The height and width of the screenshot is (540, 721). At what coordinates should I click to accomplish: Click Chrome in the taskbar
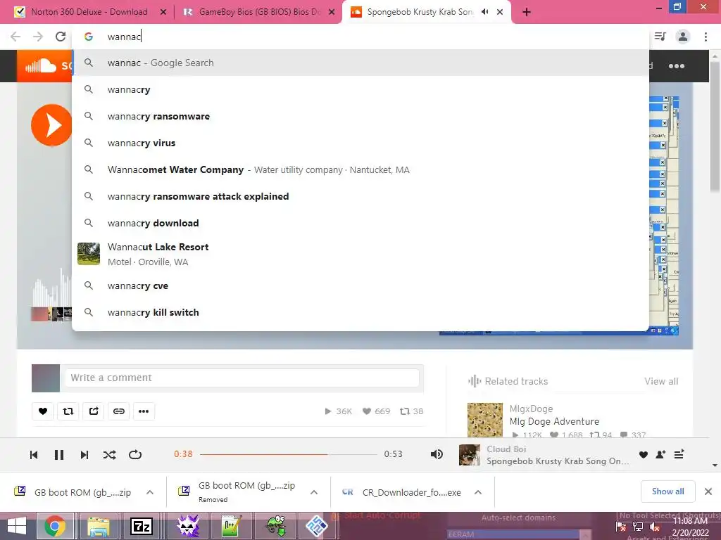tap(55, 526)
